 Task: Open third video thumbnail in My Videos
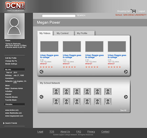click(94, 47)
